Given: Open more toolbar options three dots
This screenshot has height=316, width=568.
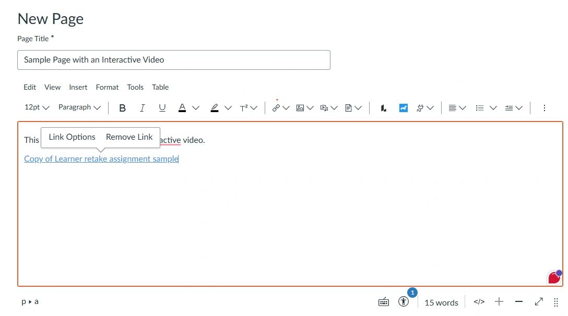Looking at the screenshot, I should (x=544, y=108).
